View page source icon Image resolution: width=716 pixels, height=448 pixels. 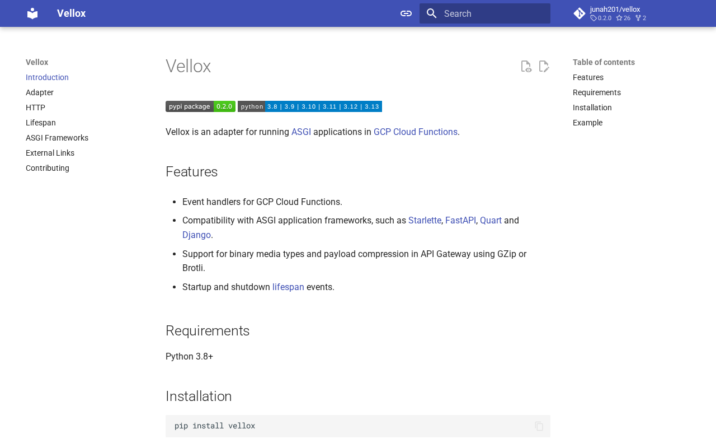[x=526, y=67]
